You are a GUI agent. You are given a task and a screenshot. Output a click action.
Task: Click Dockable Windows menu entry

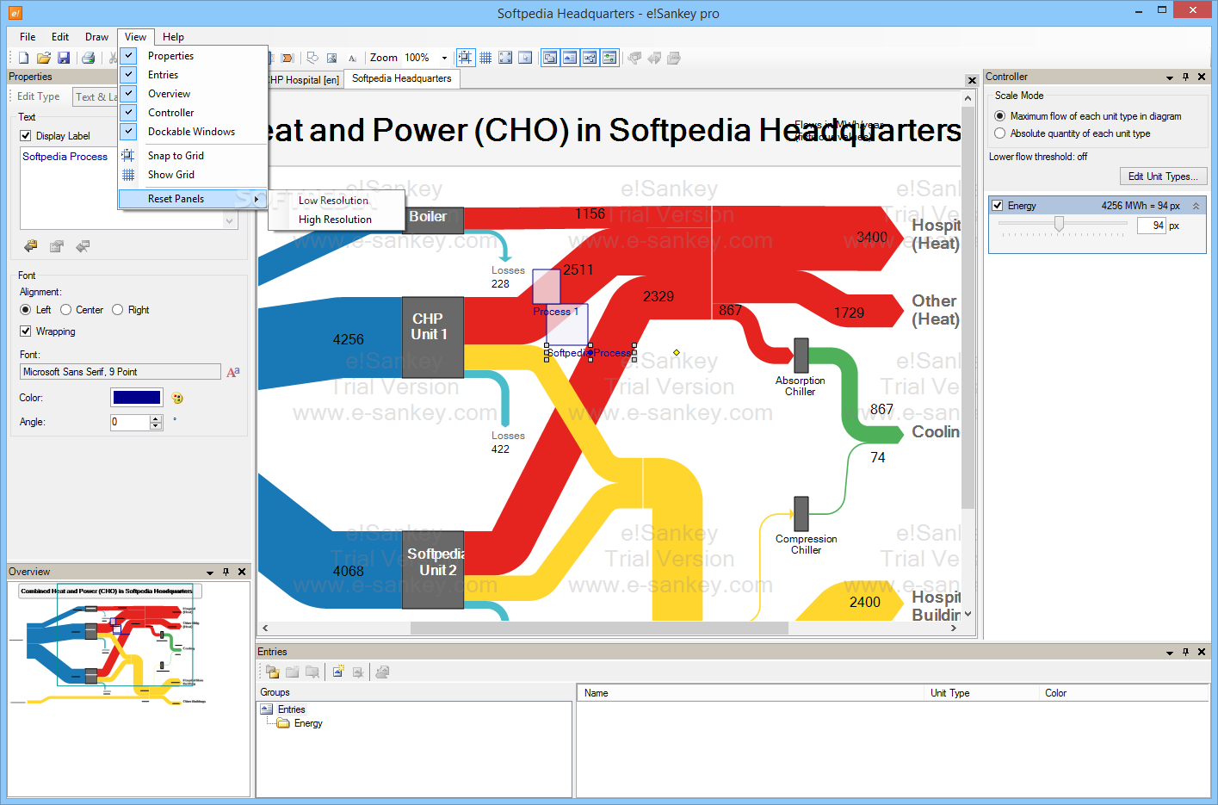pos(191,132)
